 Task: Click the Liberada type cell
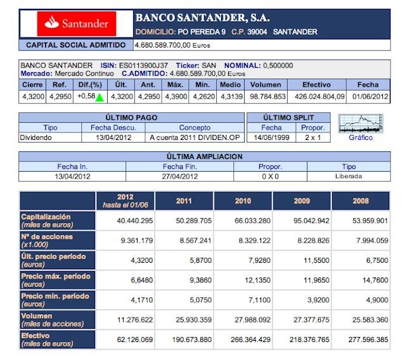tap(349, 176)
